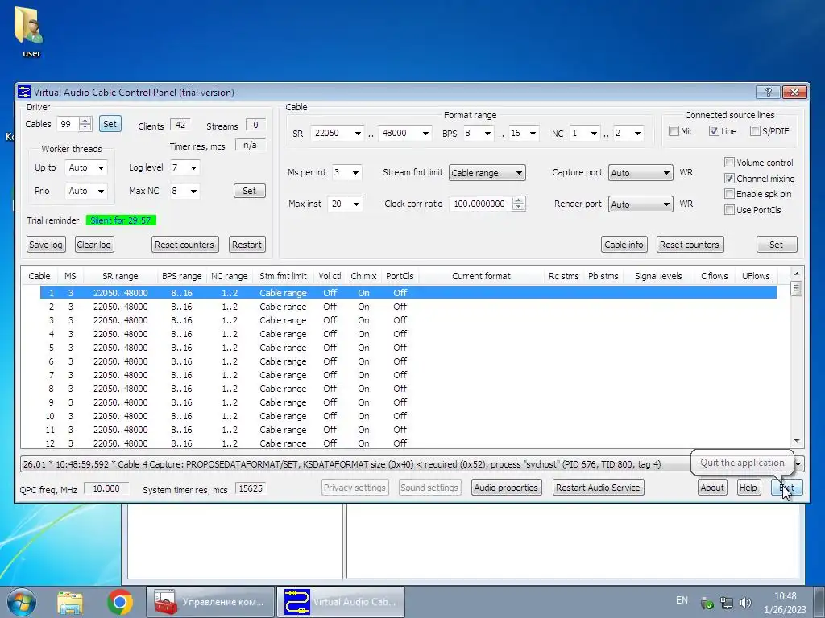Open the EN language indicator
The height and width of the screenshot is (618, 825).
pyautogui.click(x=682, y=600)
